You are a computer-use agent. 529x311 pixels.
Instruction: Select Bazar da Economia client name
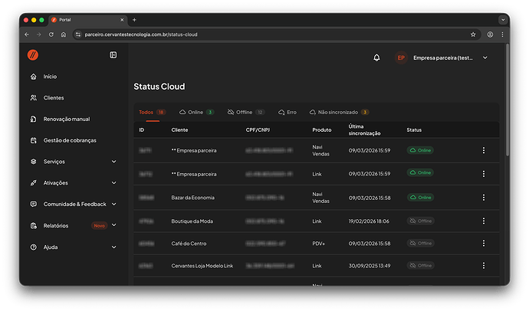(x=192, y=198)
